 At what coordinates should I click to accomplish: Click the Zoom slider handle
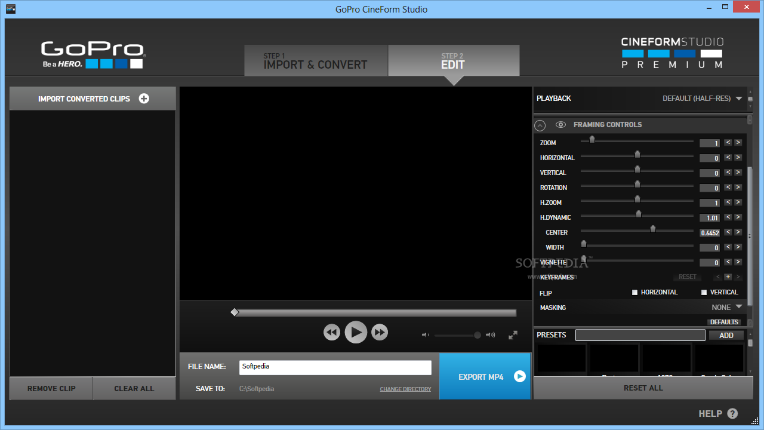coord(592,140)
